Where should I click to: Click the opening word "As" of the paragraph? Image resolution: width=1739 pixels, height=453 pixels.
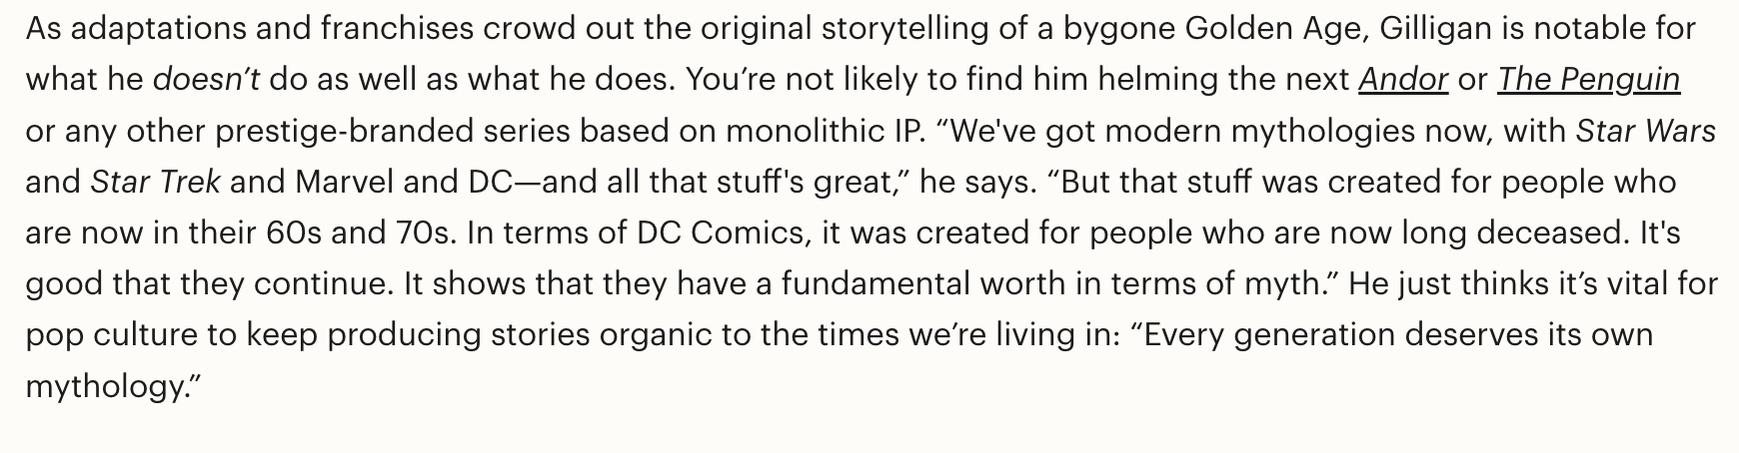point(44,28)
